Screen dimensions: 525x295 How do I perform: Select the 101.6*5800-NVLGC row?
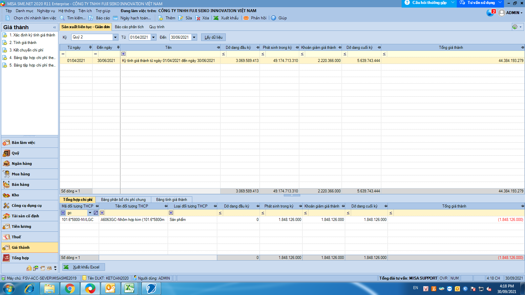292,220
